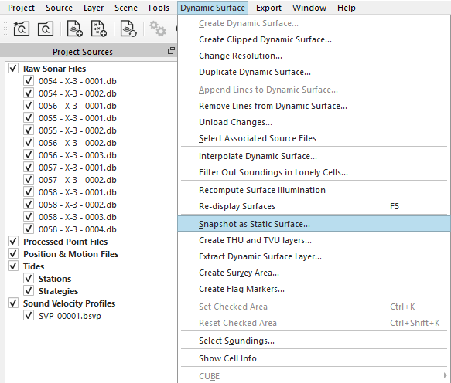Open the CUBE submenu arrow
Viewport: 451px width, 383px height.
pos(446,375)
